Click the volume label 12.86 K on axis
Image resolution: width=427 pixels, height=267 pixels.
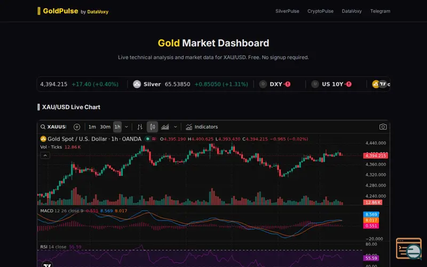tap(373, 202)
